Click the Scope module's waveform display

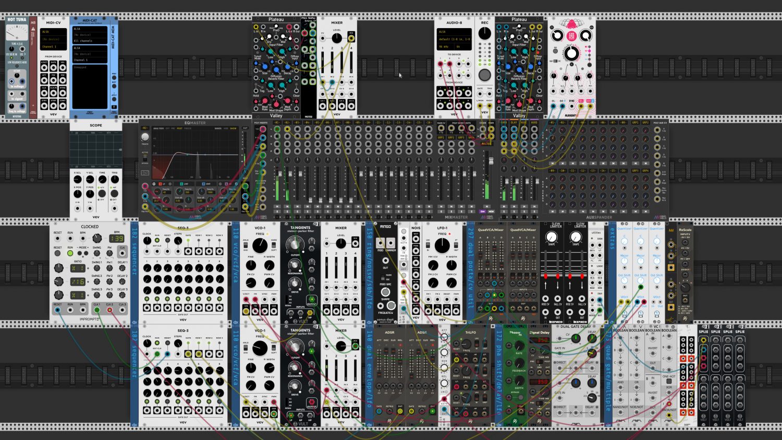(x=96, y=149)
